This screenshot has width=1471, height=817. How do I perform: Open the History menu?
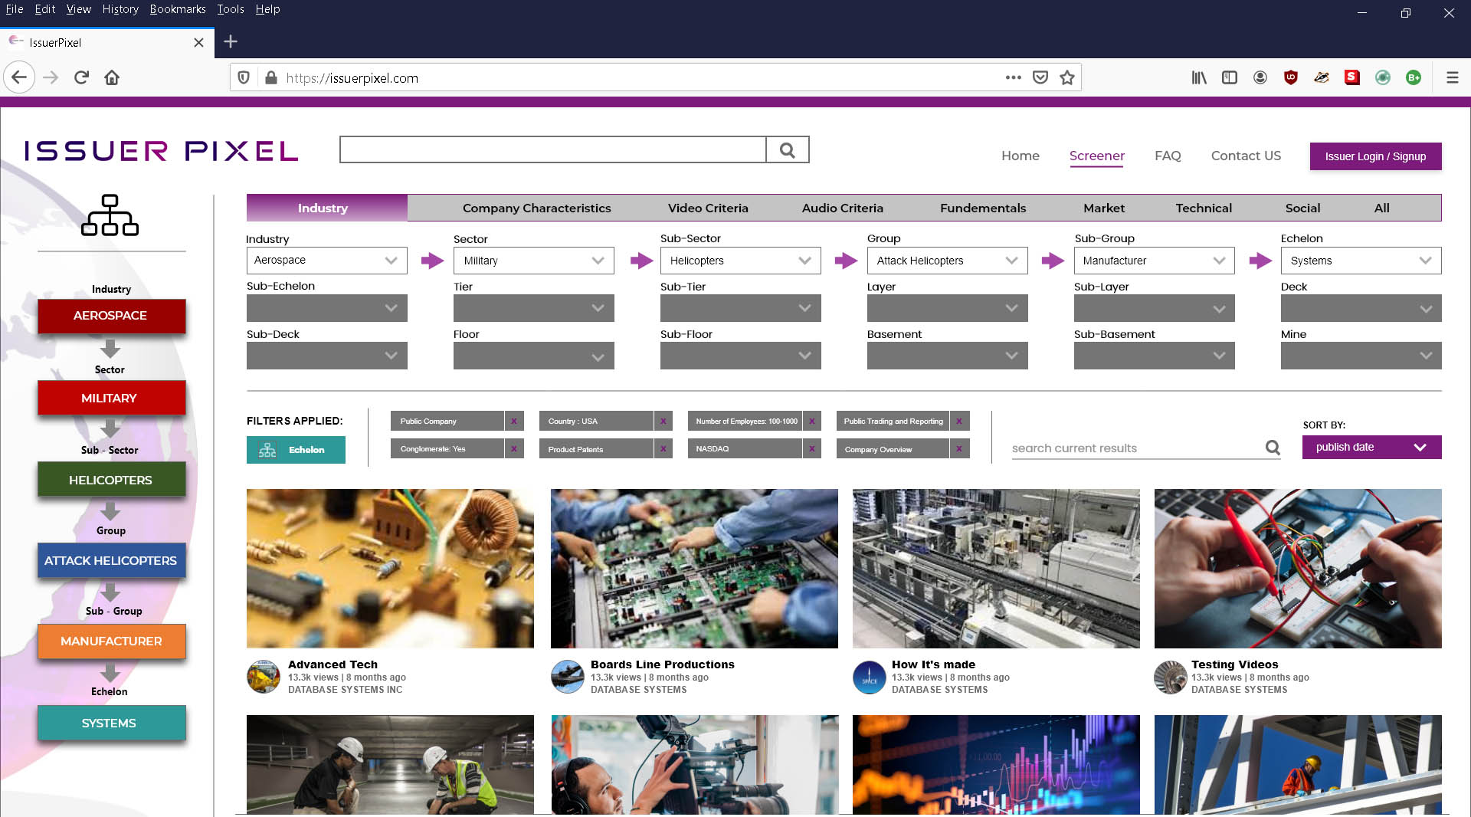pos(120,9)
